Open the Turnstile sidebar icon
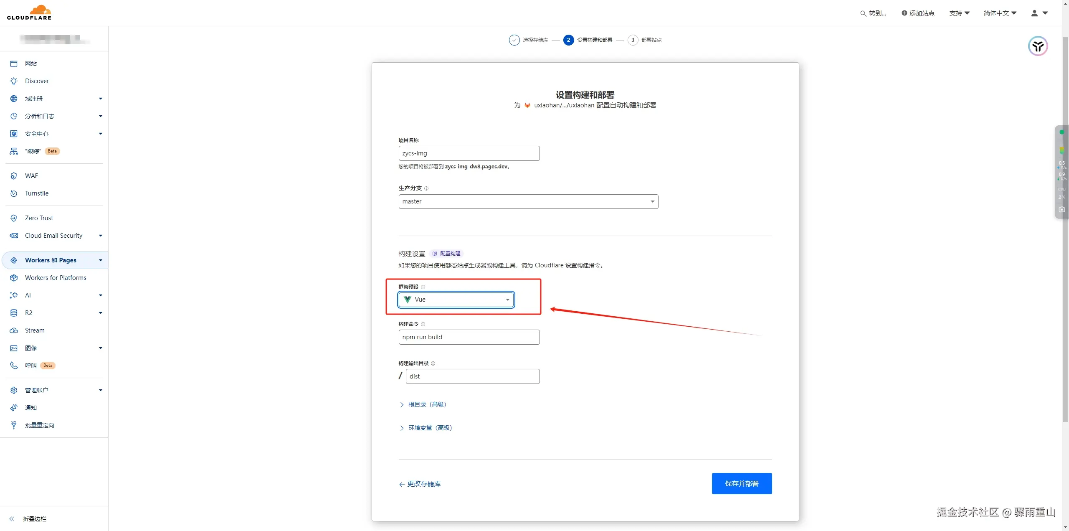The height and width of the screenshot is (531, 1069). (x=14, y=193)
